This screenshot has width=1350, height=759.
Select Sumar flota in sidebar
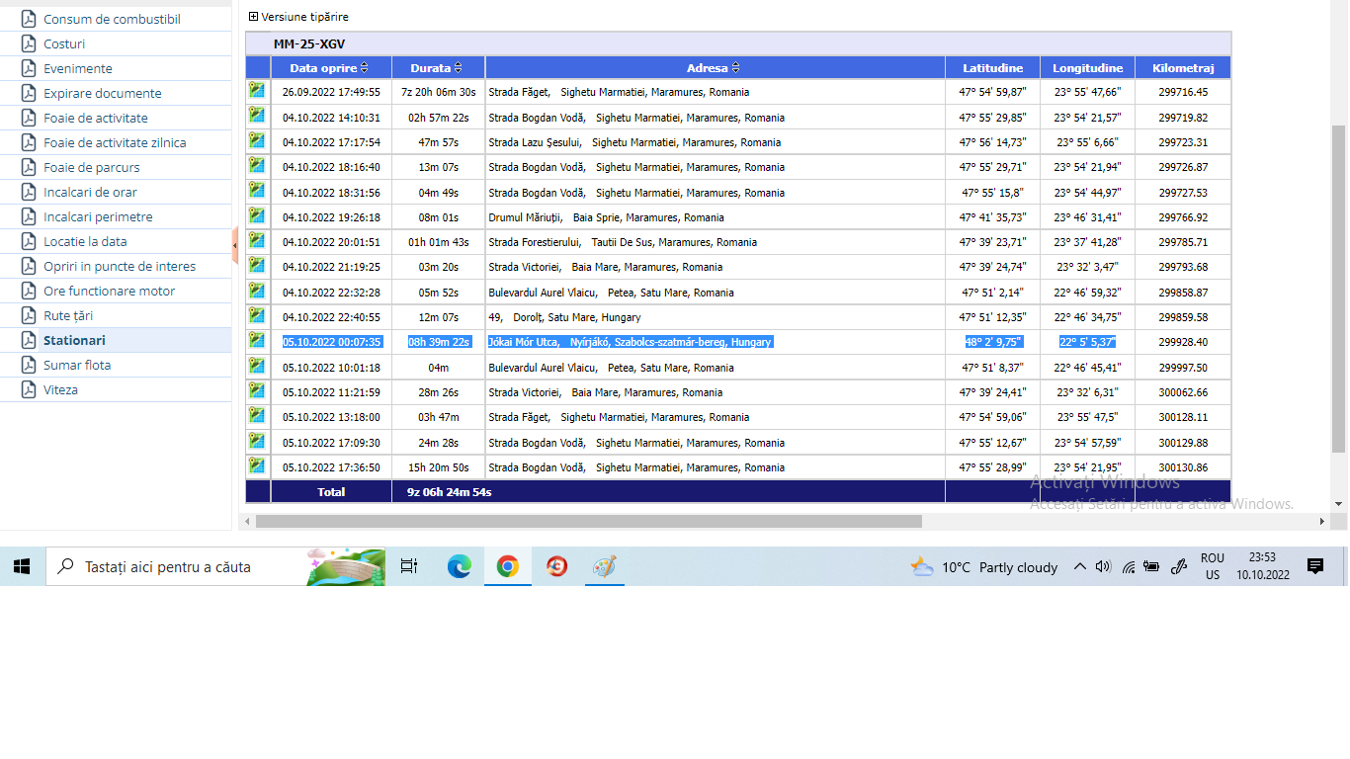pos(77,365)
